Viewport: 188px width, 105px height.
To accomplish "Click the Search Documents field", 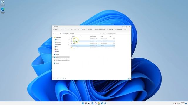I will tap(118, 34).
